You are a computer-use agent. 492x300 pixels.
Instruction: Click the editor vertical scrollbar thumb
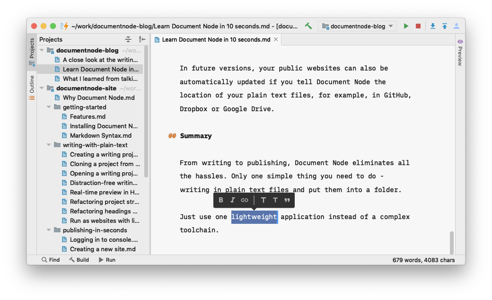(x=451, y=243)
